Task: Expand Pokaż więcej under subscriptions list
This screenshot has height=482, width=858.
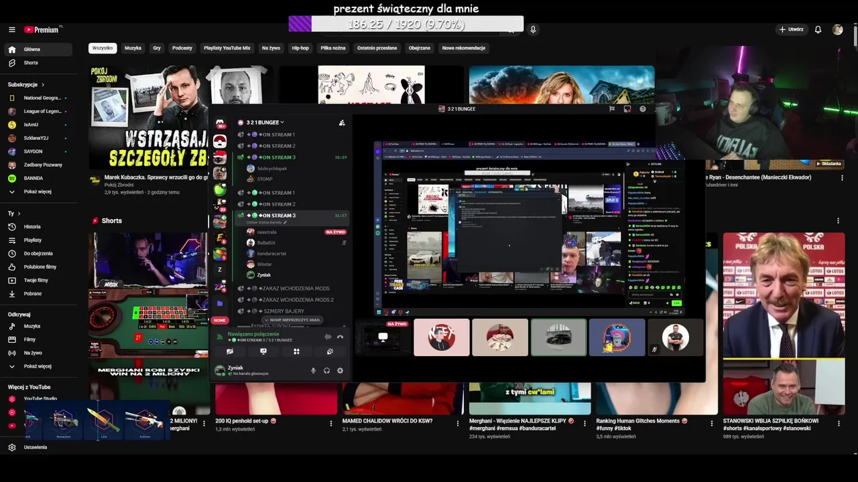Action: 40,191
